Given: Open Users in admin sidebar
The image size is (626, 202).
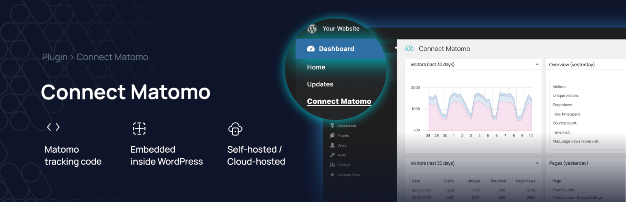Looking at the screenshot, I should point(342,145).
